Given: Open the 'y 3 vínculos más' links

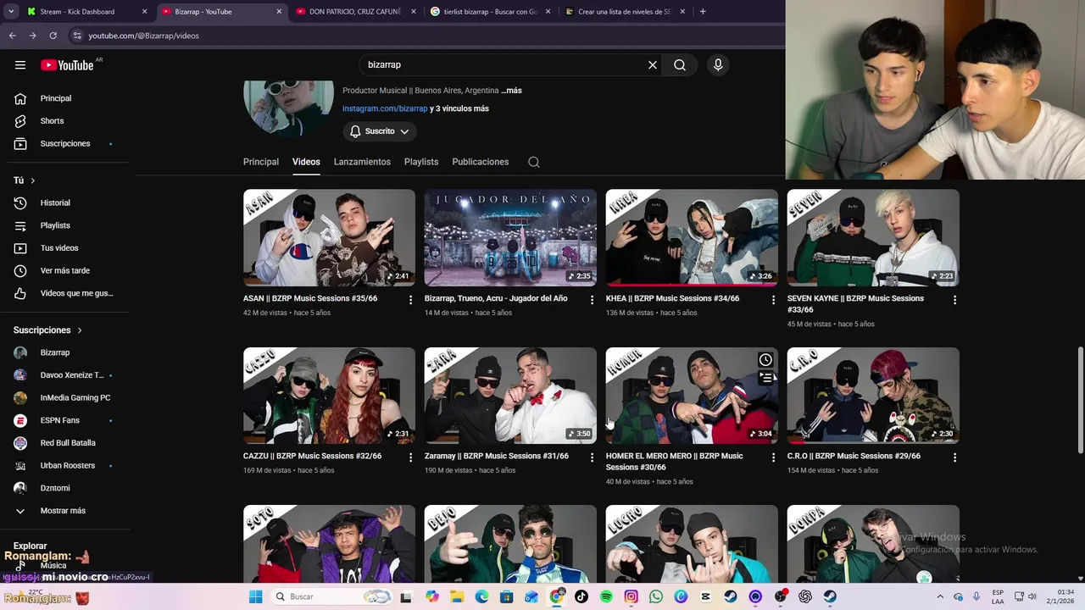Looking at the screenshot, I should point(459,108).
